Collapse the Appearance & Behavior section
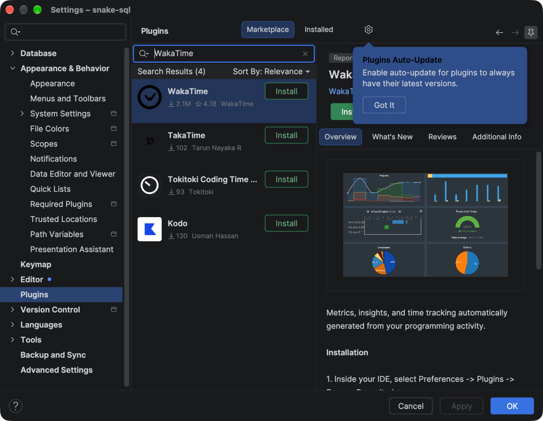 tap(13, 68)
